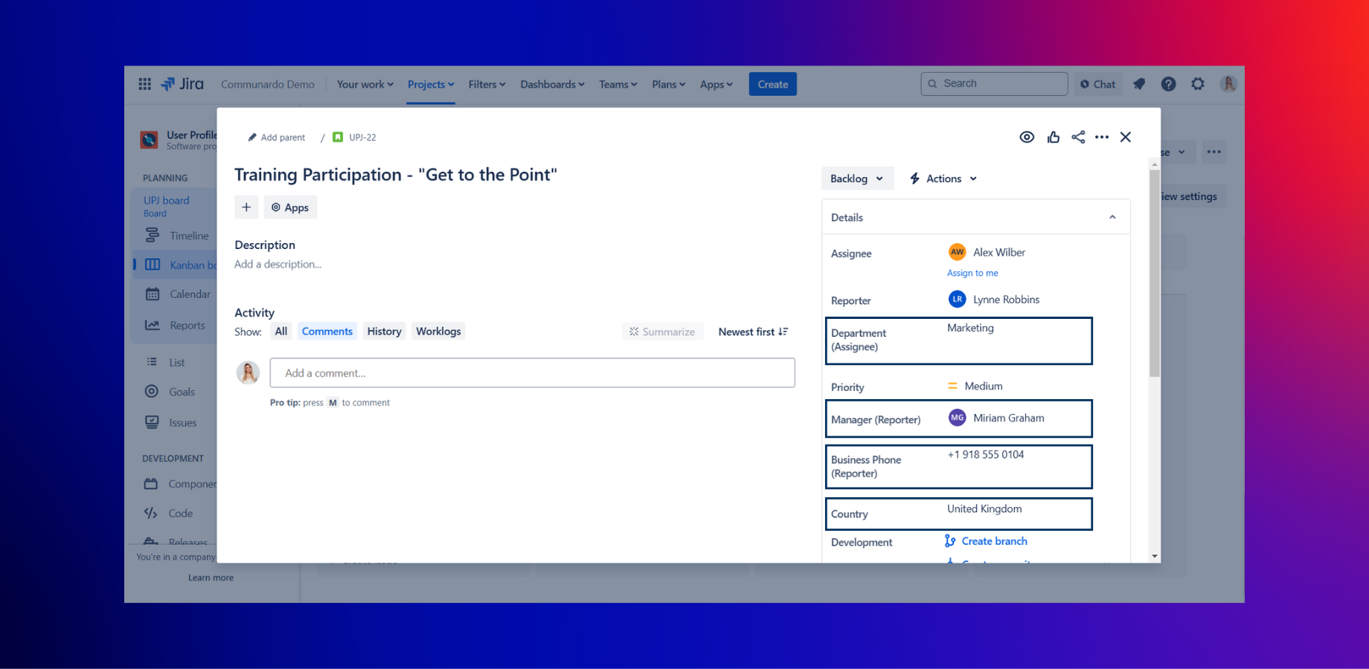The height and width of the screenshot is (669, 1369).
Task: Click Add a description placeholder
Action: [x=278, y=264]
